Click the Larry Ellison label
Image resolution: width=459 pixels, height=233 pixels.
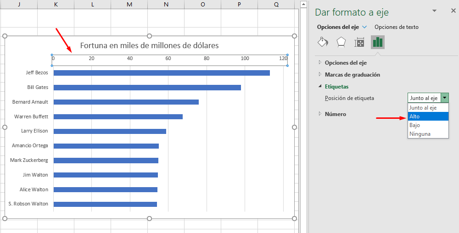[x=34, y=131]
